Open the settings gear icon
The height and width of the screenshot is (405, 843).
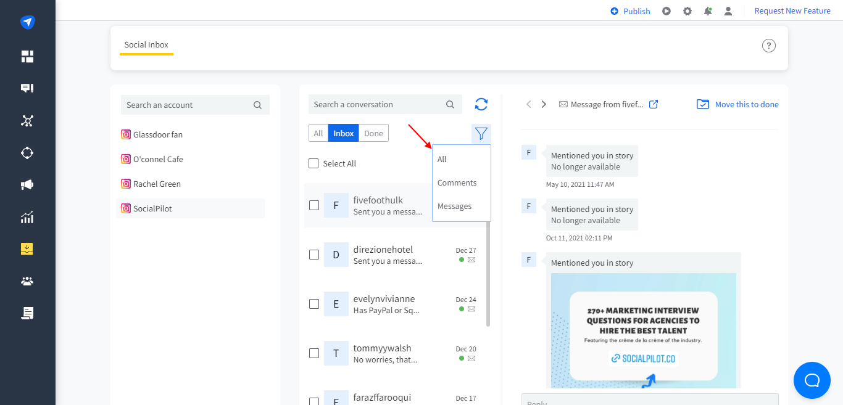point(687,11)
